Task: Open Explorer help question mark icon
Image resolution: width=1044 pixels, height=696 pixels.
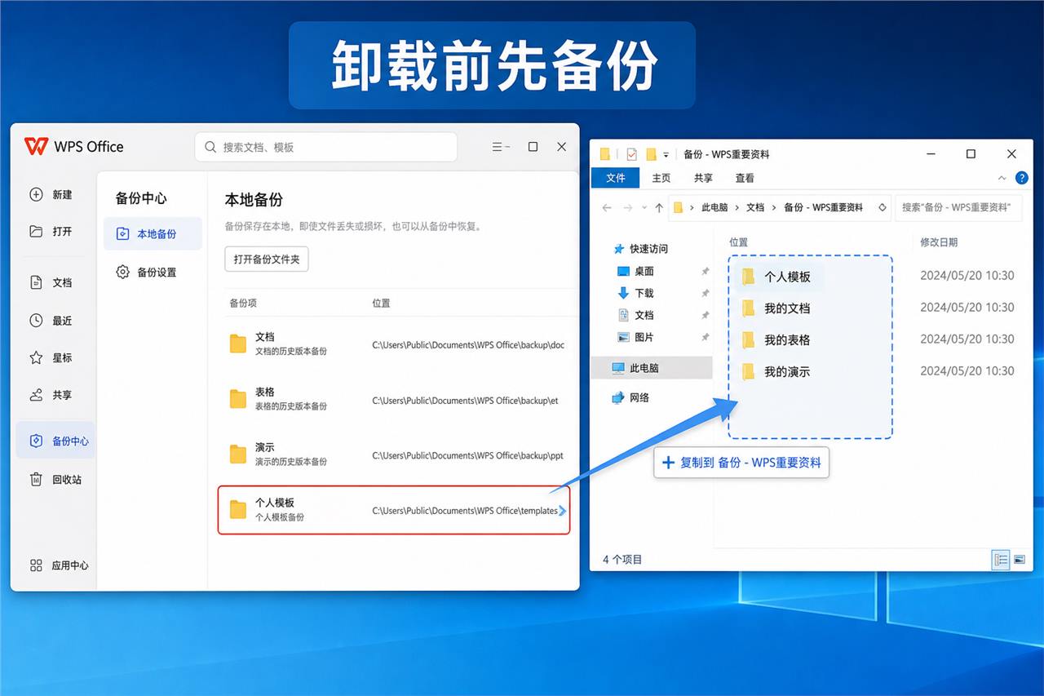Action: [x=1021, y=178]
